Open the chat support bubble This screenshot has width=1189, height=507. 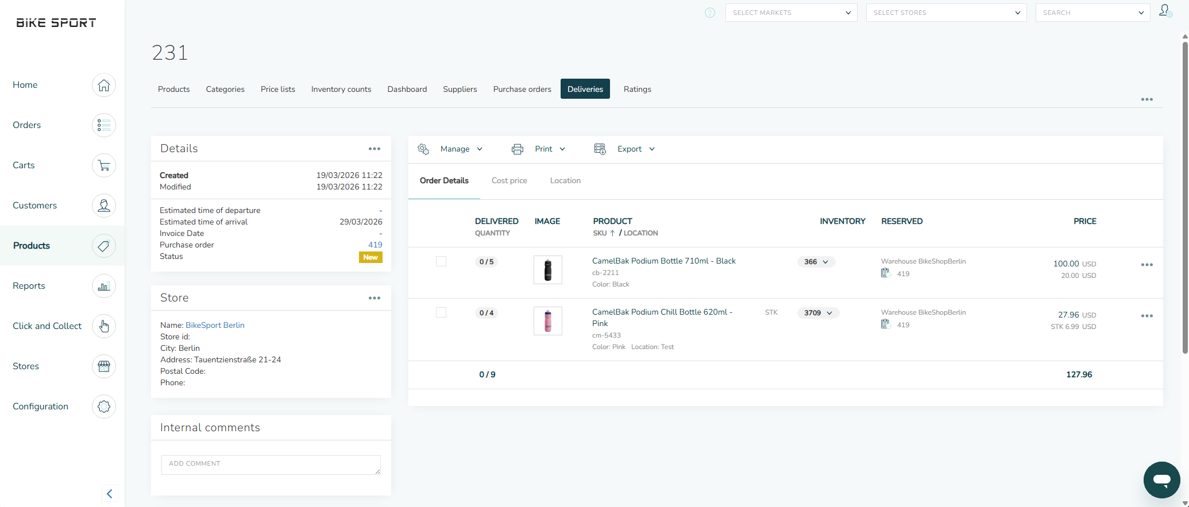pos(1161,479)
